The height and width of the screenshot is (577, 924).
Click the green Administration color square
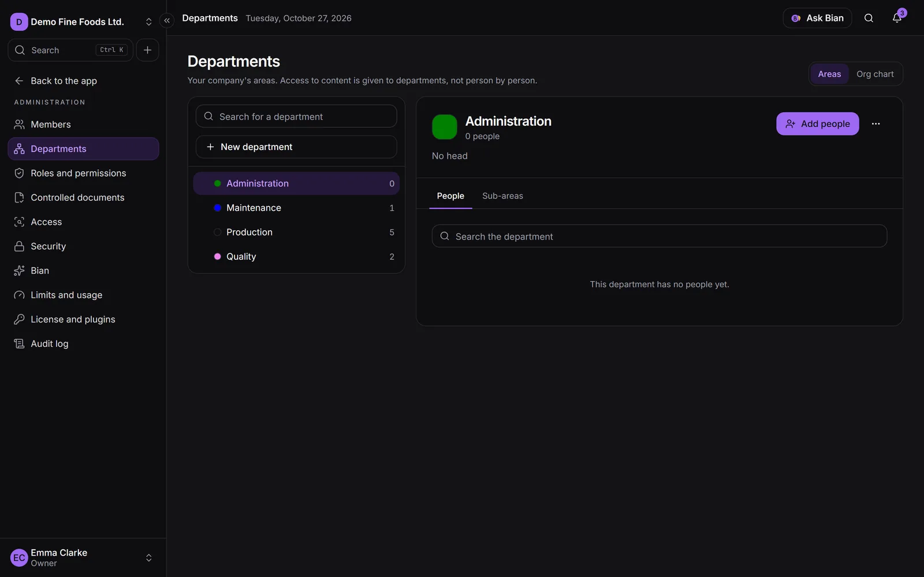445,127
